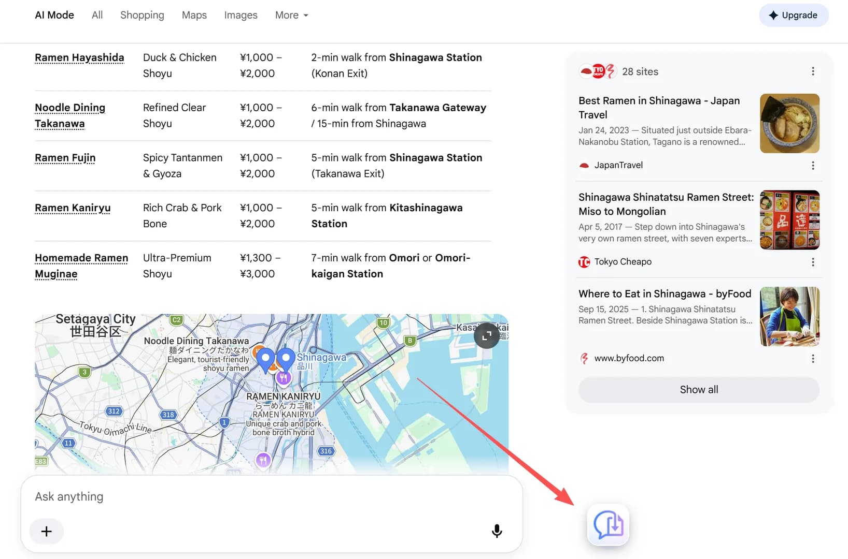The height and width of the screenshot is (559, 848).
Task: Click the Upgrade button
Action: pyautogui.click(x=794, y=15)
